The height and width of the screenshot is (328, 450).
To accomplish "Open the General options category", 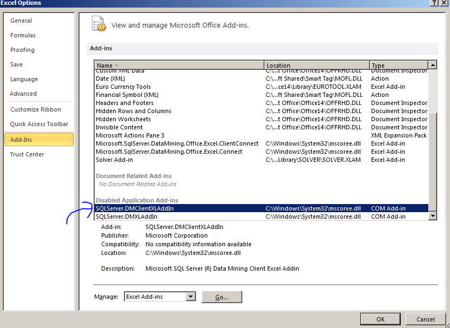I will point(21,20).
